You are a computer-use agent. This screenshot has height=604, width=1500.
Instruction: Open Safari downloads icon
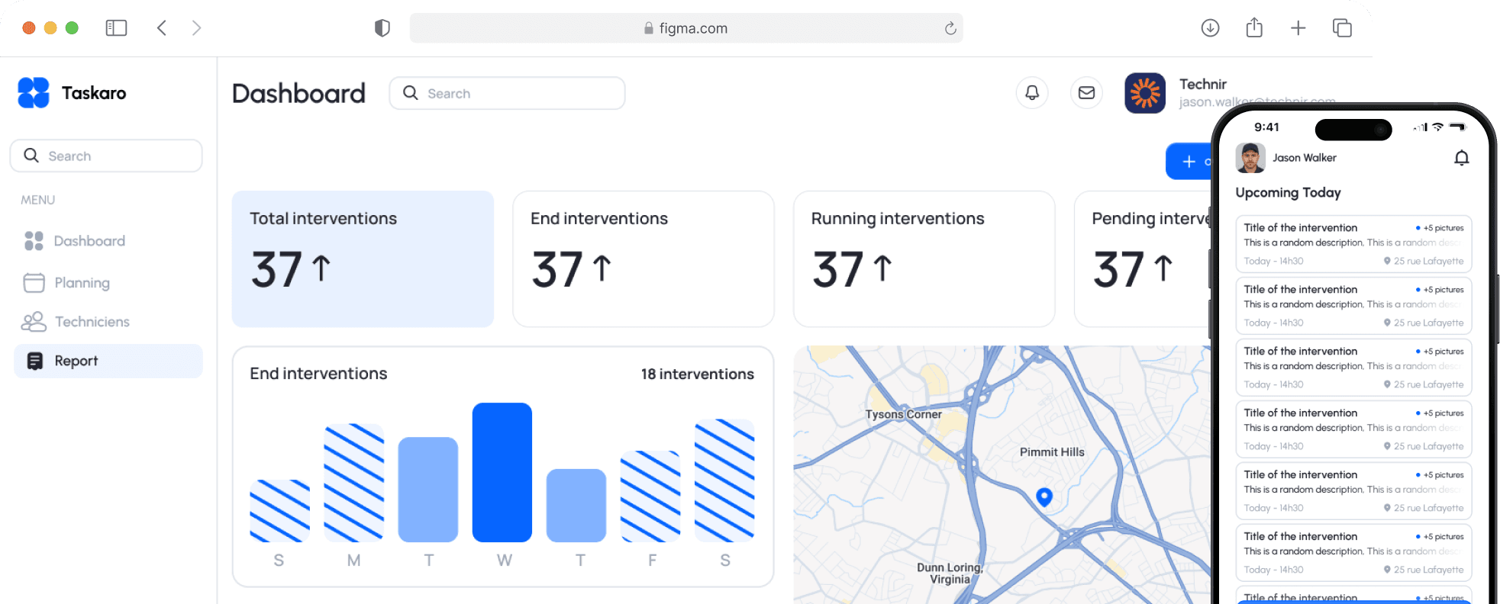(x=1210, y=28)
